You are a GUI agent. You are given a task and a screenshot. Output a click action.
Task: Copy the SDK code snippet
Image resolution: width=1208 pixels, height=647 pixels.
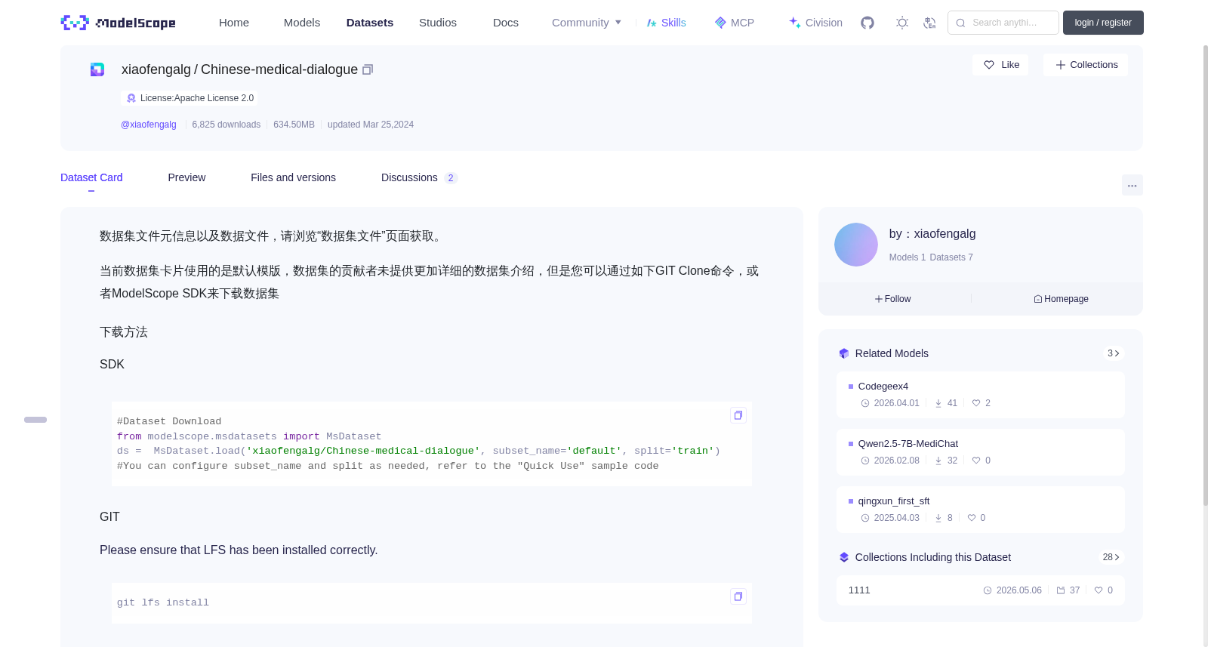[738, 415]
